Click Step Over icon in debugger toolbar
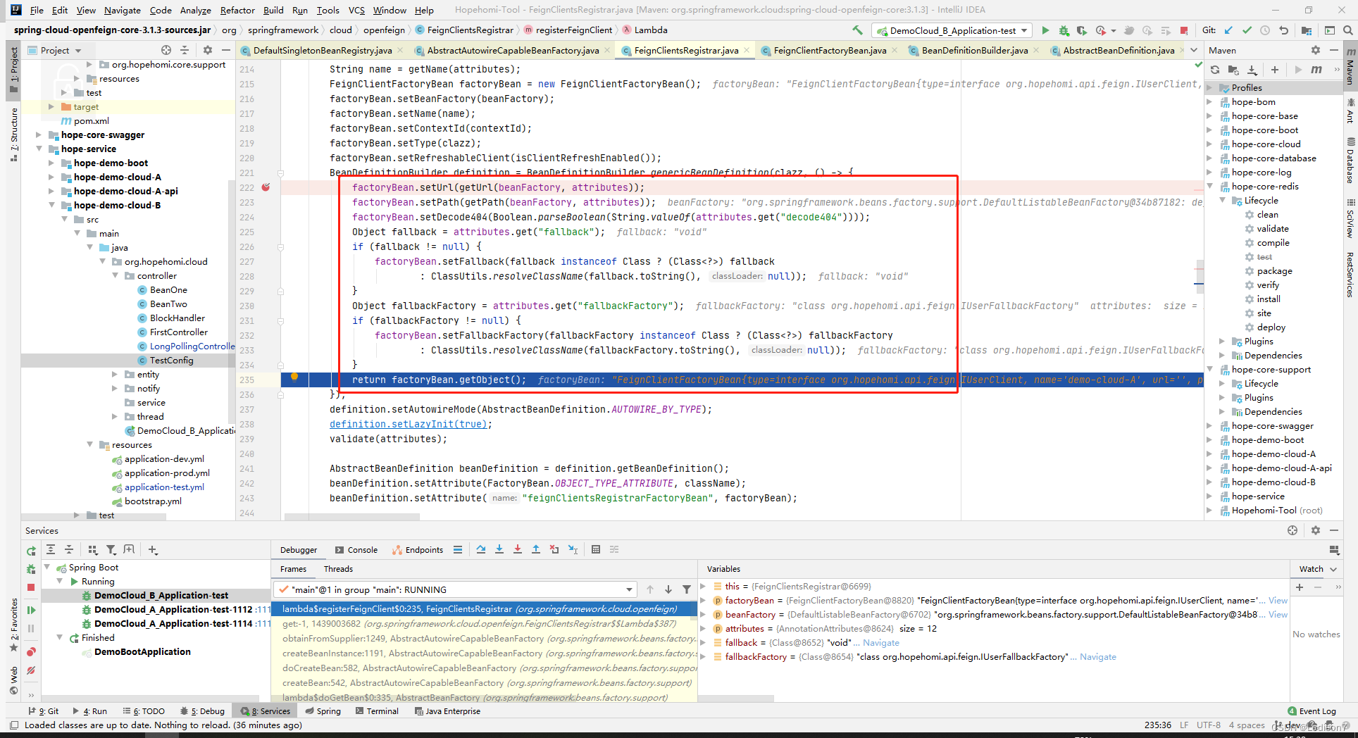 (x=480, y=549)
